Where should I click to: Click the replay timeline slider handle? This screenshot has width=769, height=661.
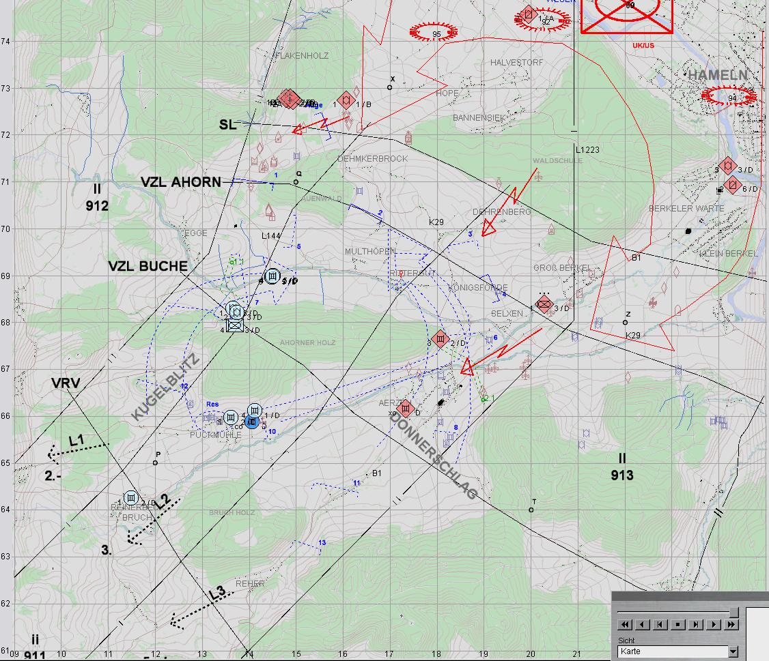pyautogui.click(x=733, y=611)
